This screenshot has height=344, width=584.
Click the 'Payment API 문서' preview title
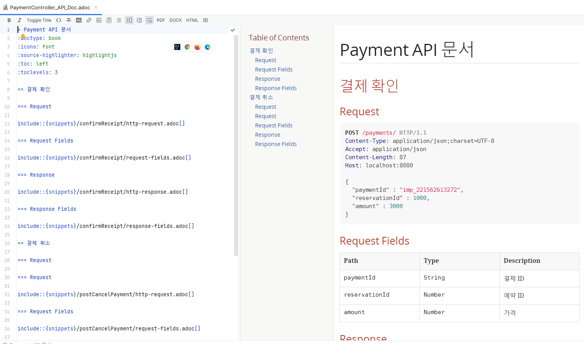tap(407, 50)
